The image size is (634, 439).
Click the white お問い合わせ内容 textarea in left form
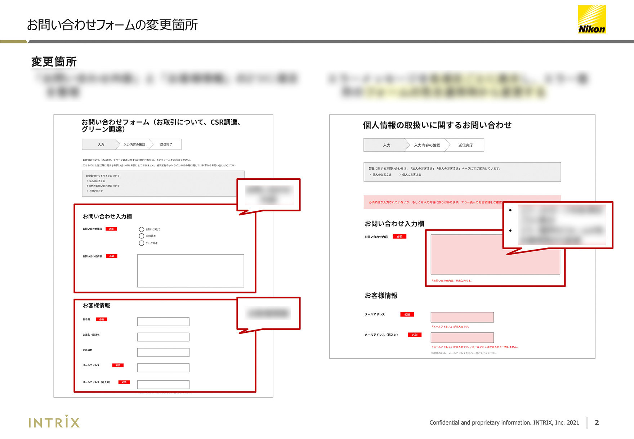tap(191, 271)
